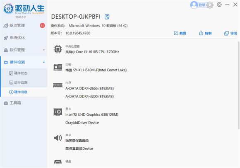Image resolution: width=240 pixels, height=168 pixels.
Task: Open settings via the hexagon gear icon
Action: [219, 5]
